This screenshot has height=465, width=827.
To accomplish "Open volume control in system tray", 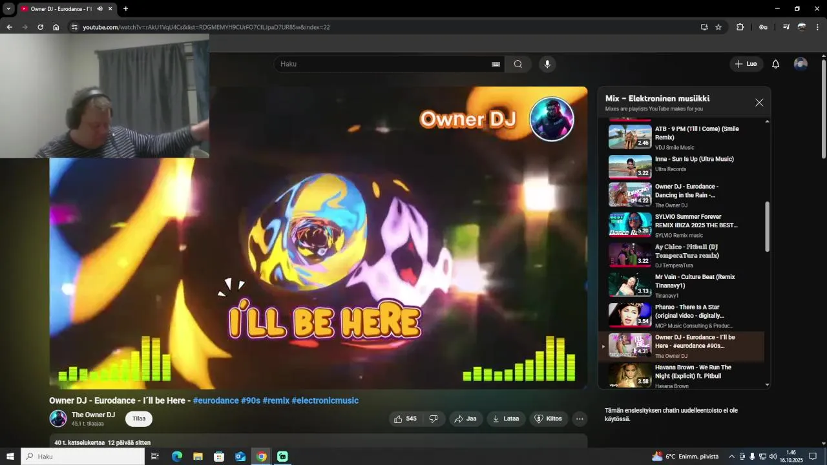I will (x=773, y=457).
